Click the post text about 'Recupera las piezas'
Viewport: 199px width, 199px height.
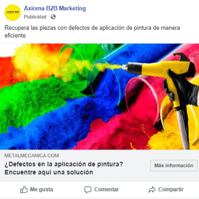pyautogui.click(x=92, y=32)
